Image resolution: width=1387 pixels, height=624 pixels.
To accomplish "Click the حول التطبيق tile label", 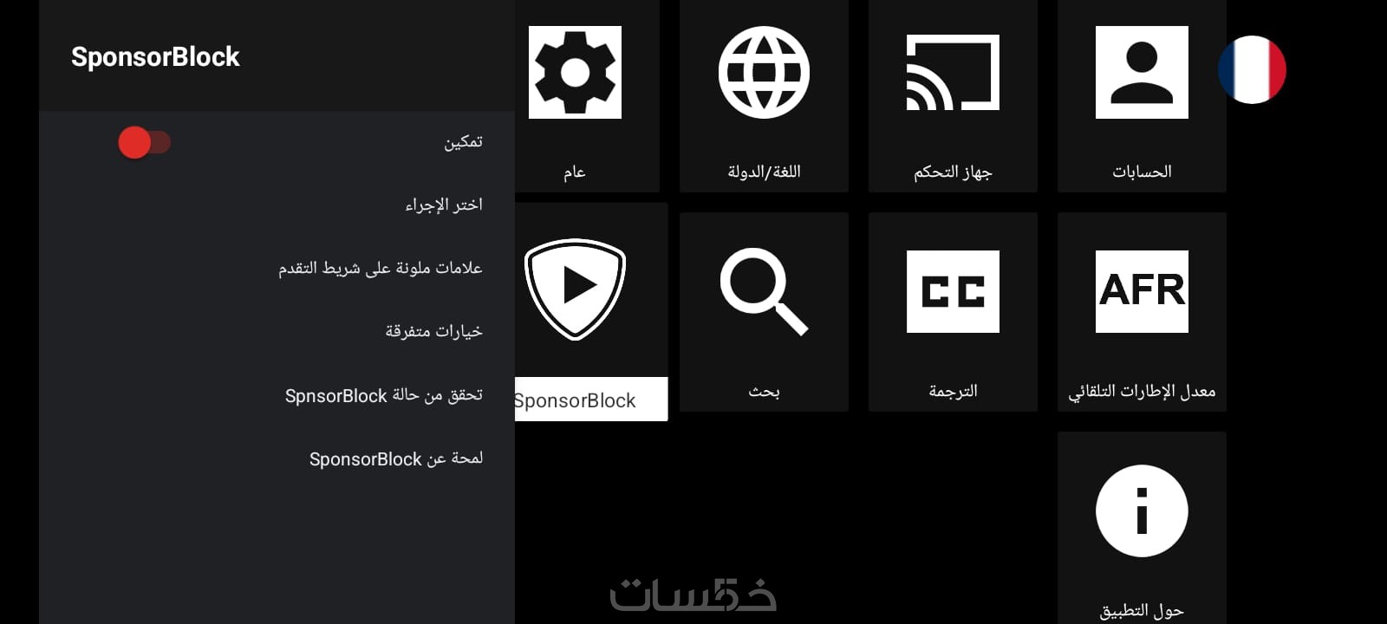I will [x=1142, y=610].
